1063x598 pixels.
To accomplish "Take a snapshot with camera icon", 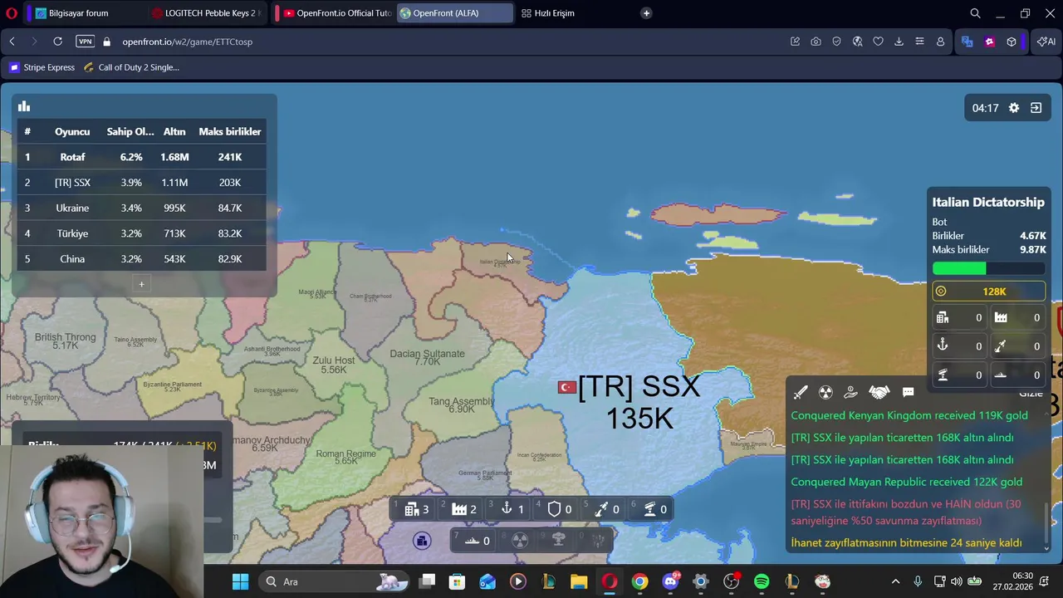I will click(816, 42).
